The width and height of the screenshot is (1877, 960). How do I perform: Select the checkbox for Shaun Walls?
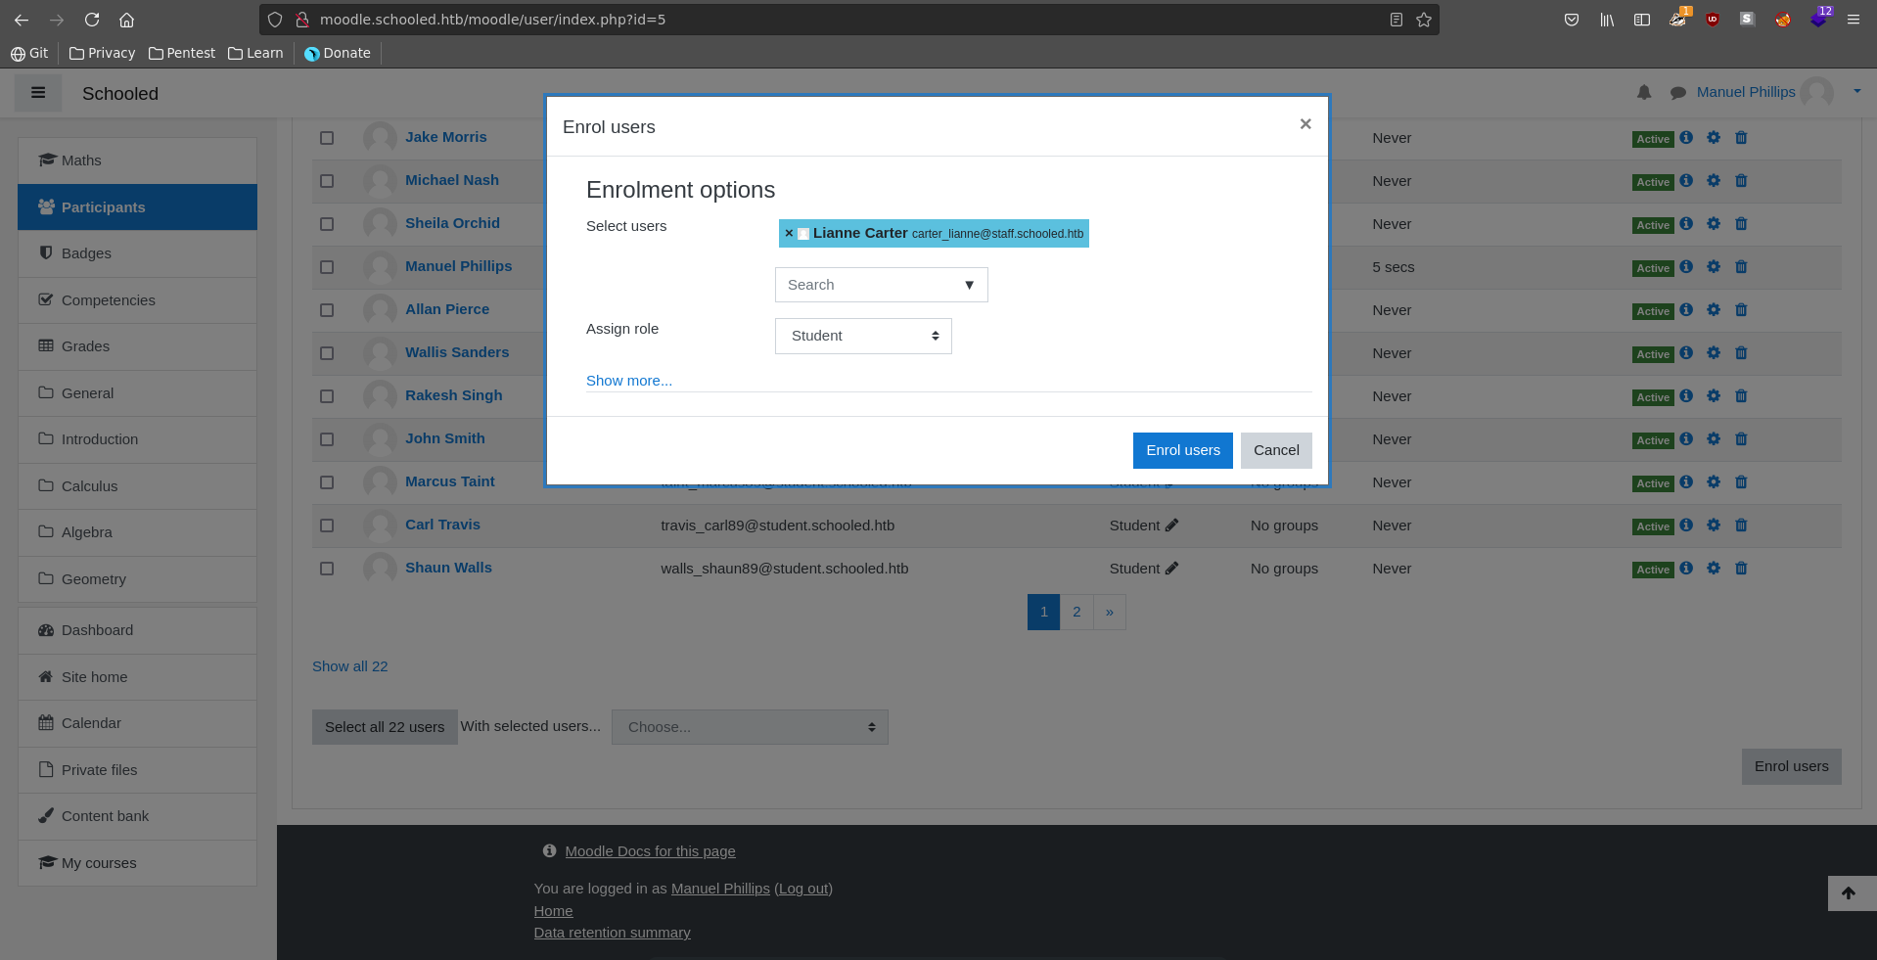(x=327, y=569)
